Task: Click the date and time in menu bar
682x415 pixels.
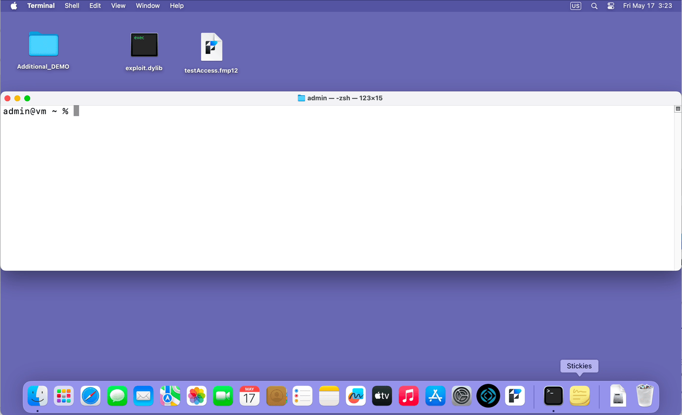Action: point(647,6)
